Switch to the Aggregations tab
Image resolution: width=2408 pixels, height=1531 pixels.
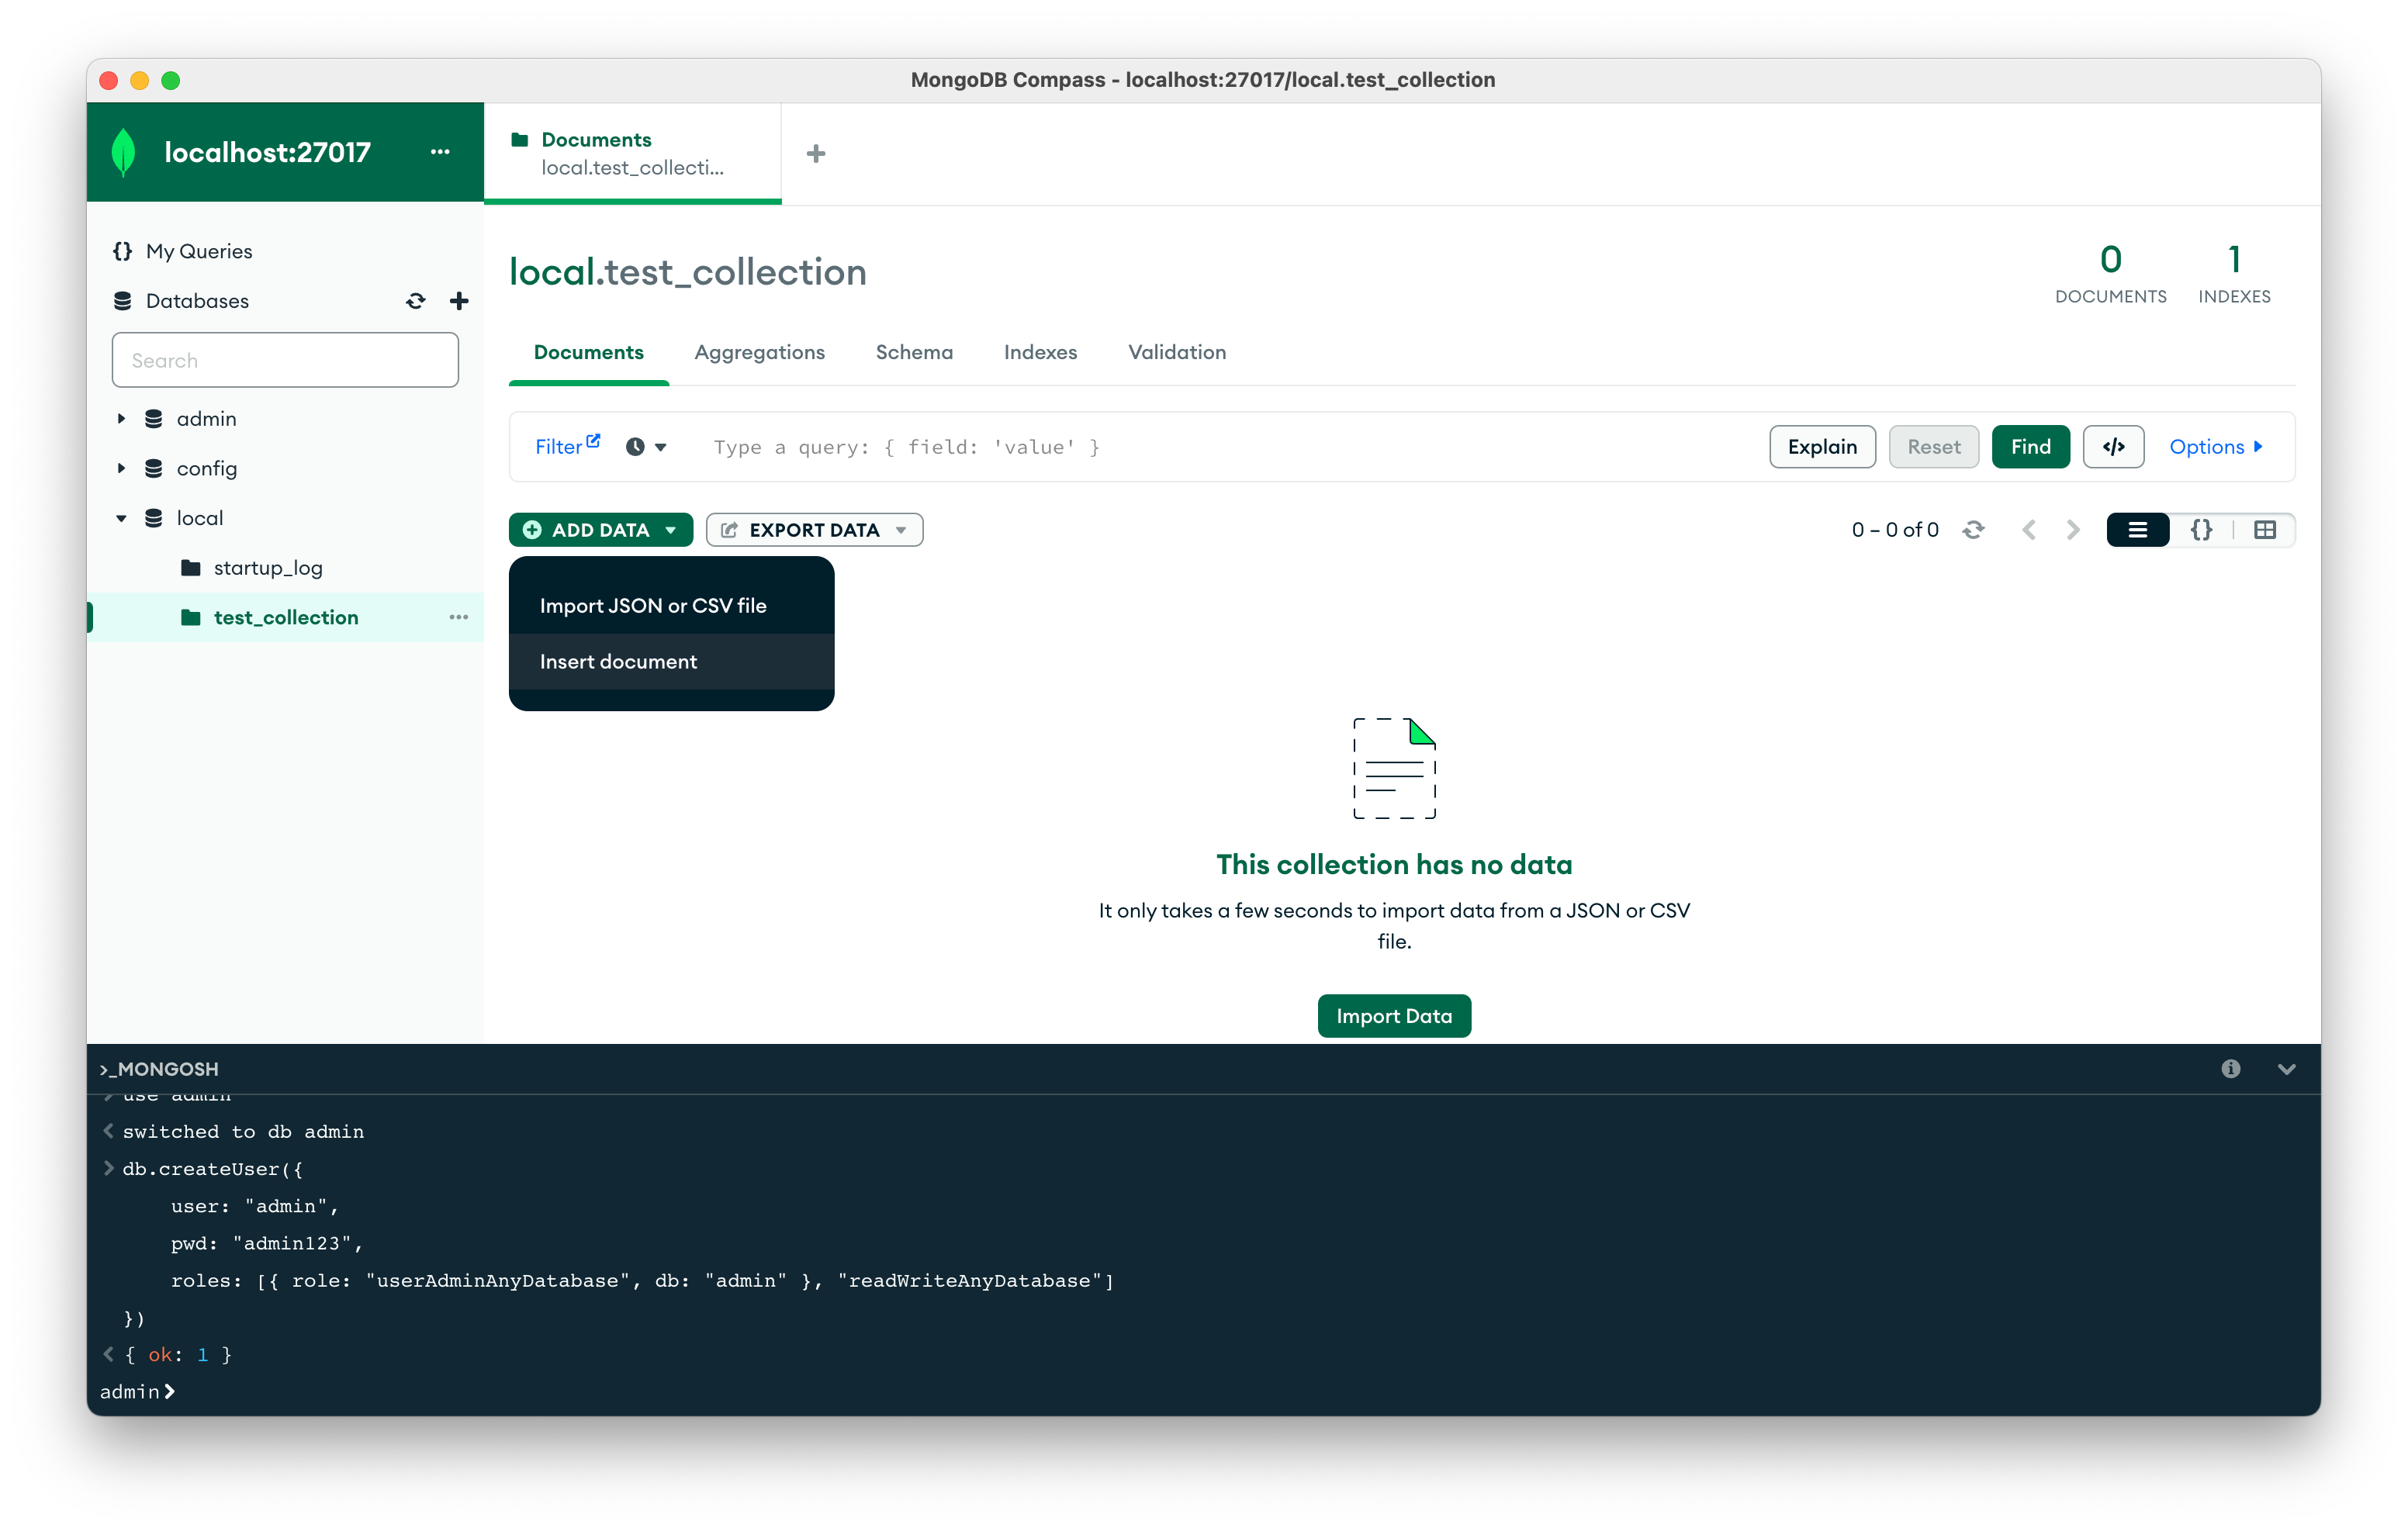[759, 352]
